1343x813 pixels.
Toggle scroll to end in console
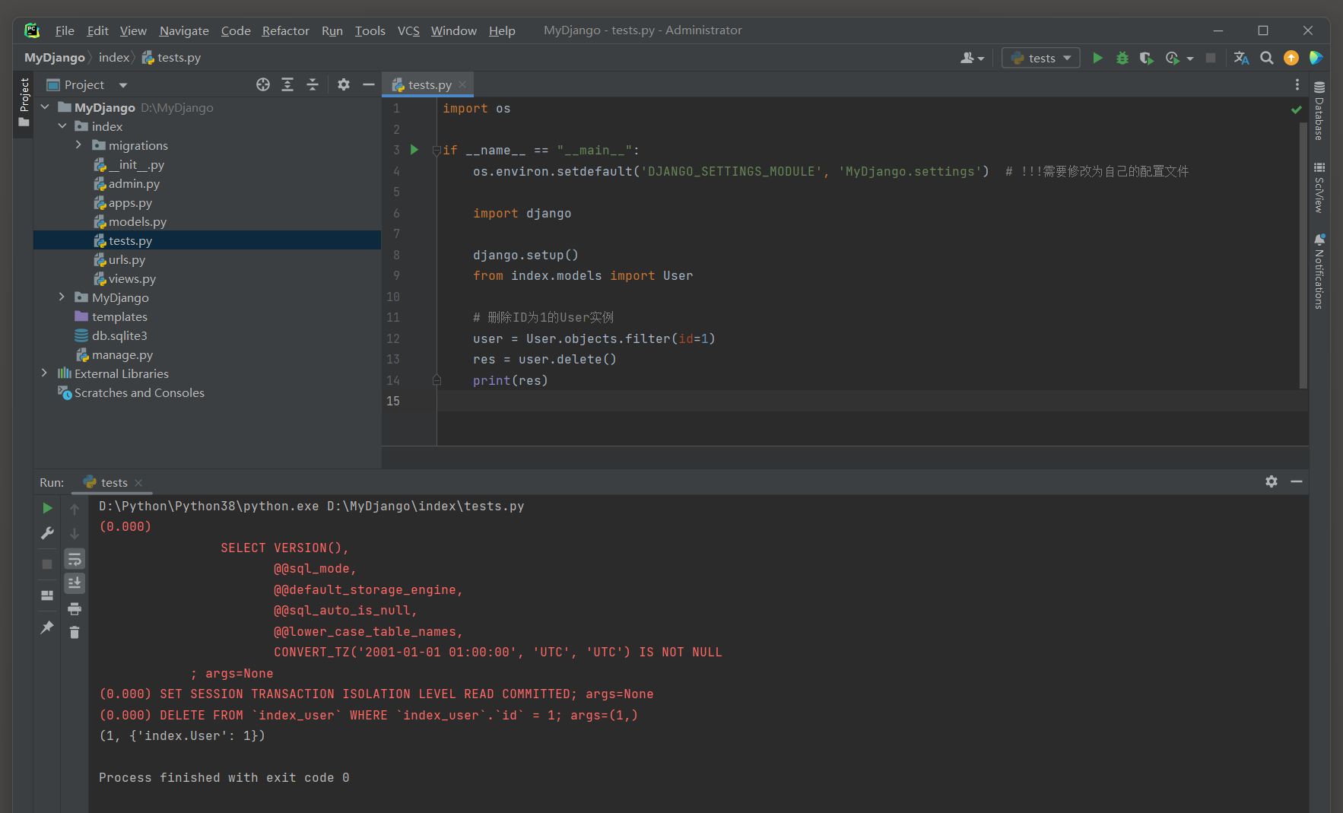coord(75,583)
